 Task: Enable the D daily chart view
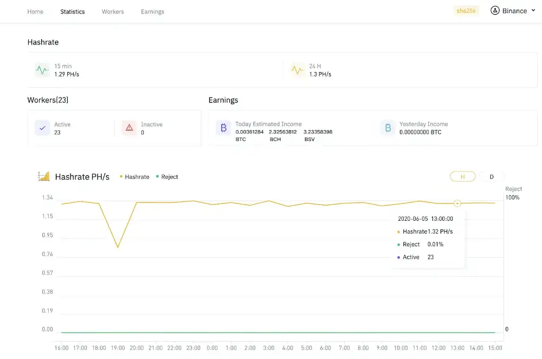[x=491, y=176]
